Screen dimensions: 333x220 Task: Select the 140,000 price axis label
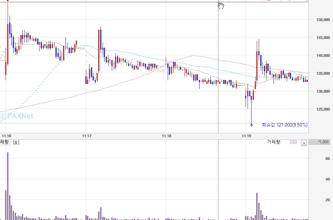coord(323,56)
